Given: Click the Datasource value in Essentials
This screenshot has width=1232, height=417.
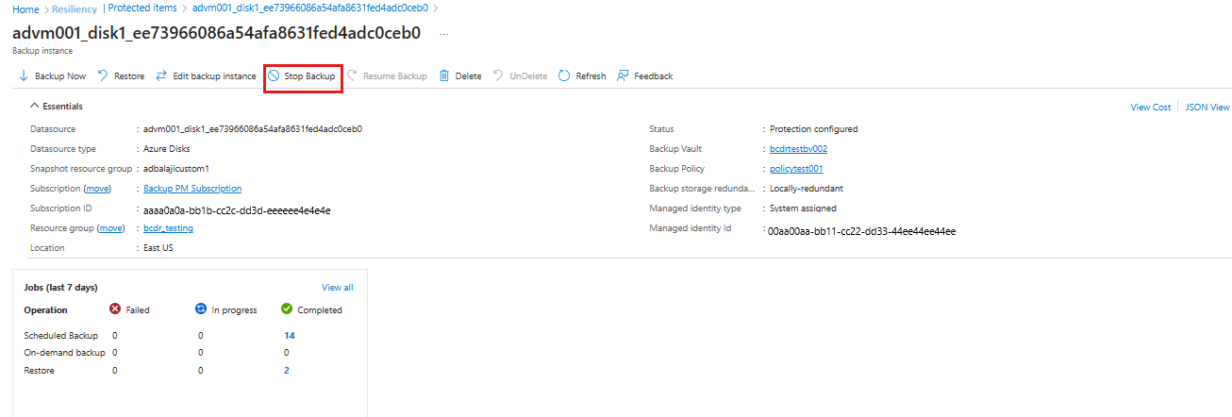Looking at the screenshot, I should 253,129.
